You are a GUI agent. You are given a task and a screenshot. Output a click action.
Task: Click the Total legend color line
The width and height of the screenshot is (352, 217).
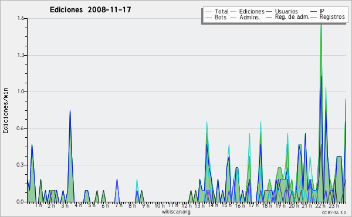click(x=208, y=12)
